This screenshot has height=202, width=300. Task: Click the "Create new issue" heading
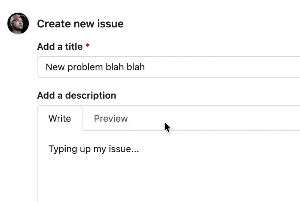80,24
